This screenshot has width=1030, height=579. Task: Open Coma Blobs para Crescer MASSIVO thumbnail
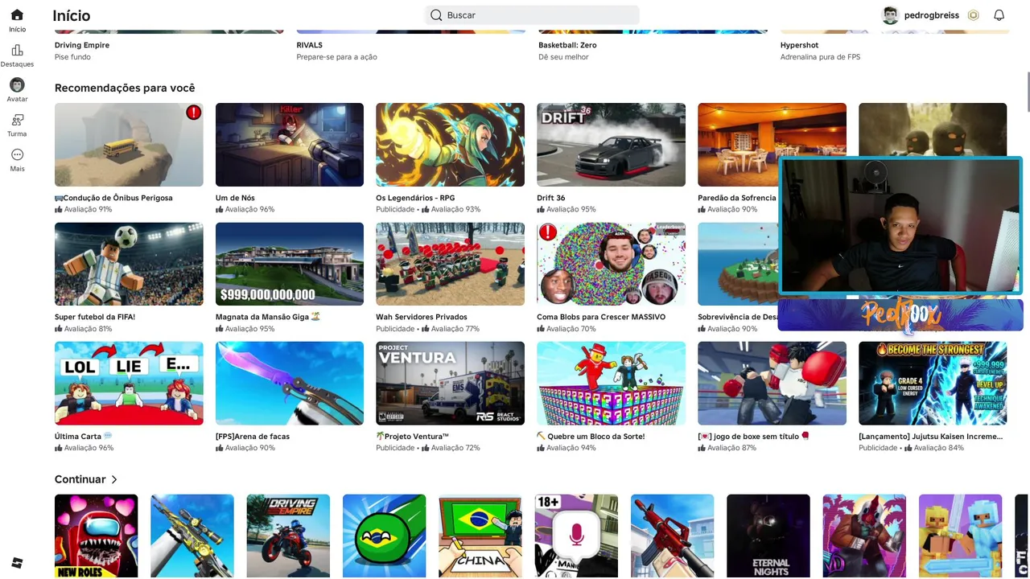[x=611, y=264]
